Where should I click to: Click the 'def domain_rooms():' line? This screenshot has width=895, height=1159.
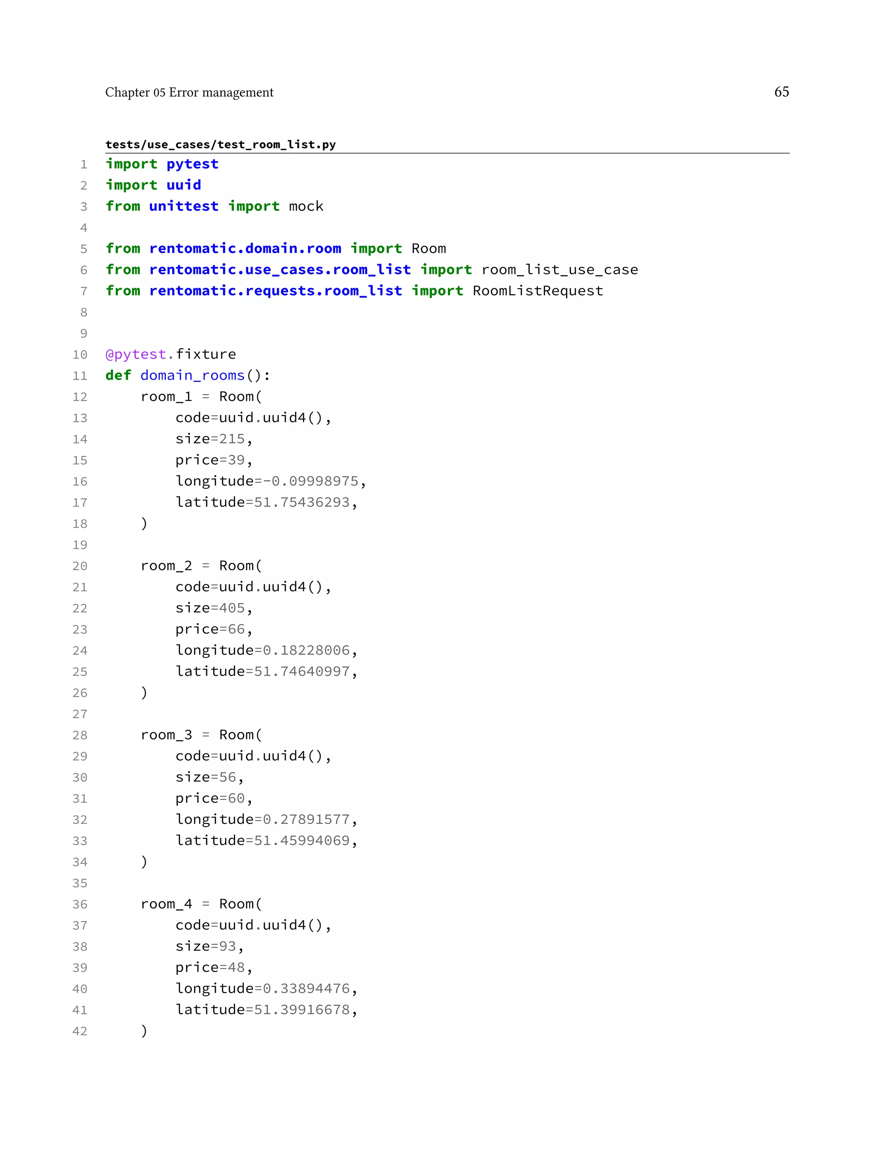point(187,375)
